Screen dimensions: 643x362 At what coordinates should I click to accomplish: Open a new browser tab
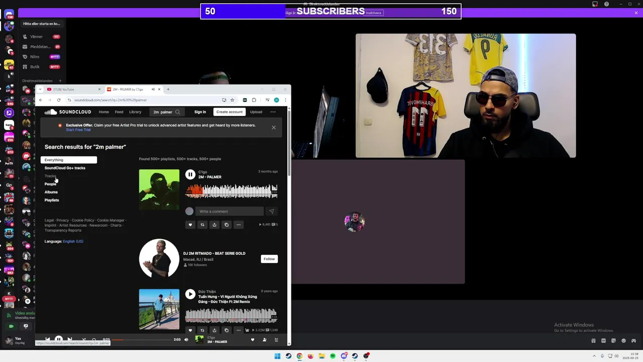(168, 89)
